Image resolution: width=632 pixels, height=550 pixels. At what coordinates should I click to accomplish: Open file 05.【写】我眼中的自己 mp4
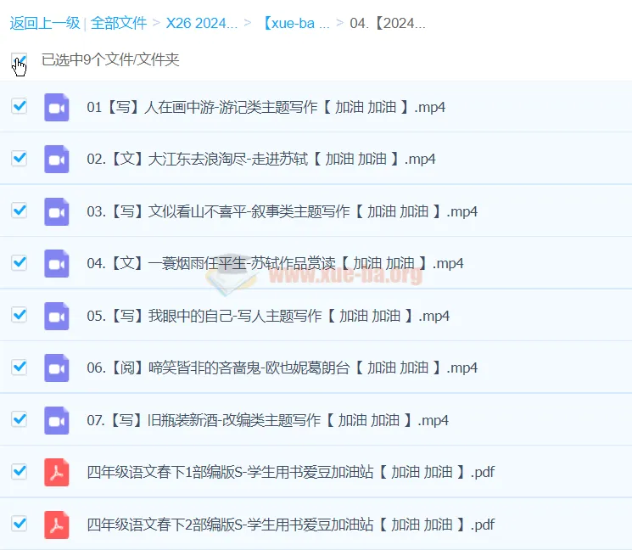(268, 316)
